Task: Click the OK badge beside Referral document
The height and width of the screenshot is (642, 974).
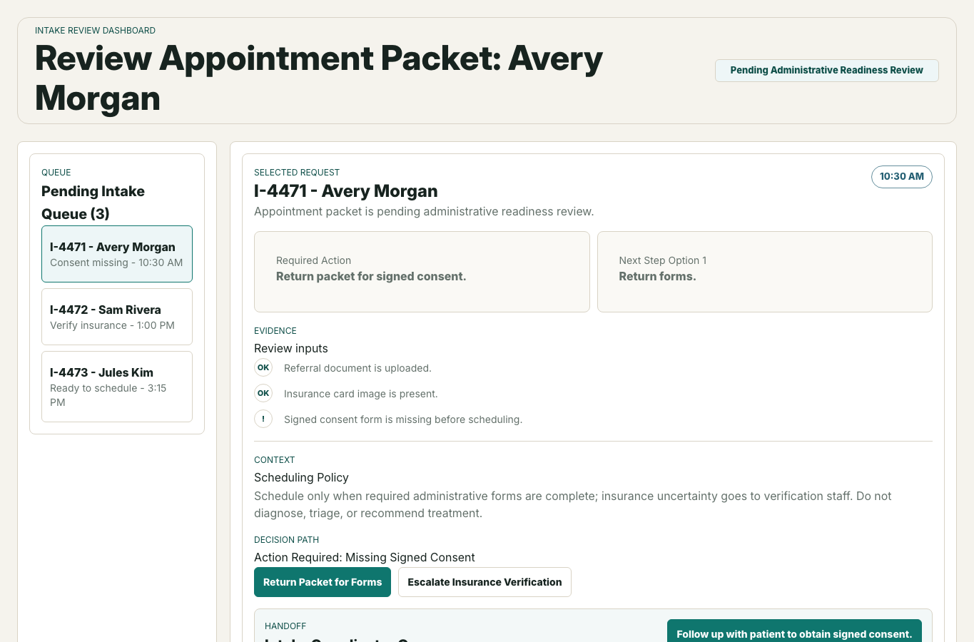Action: coord(263,367)
